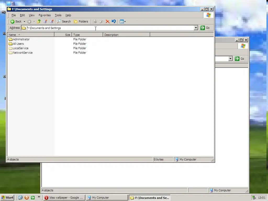Expand address dropdown in background window
Image resolution: width=268 pixels, height=201 pixels.
click(230, 59)
